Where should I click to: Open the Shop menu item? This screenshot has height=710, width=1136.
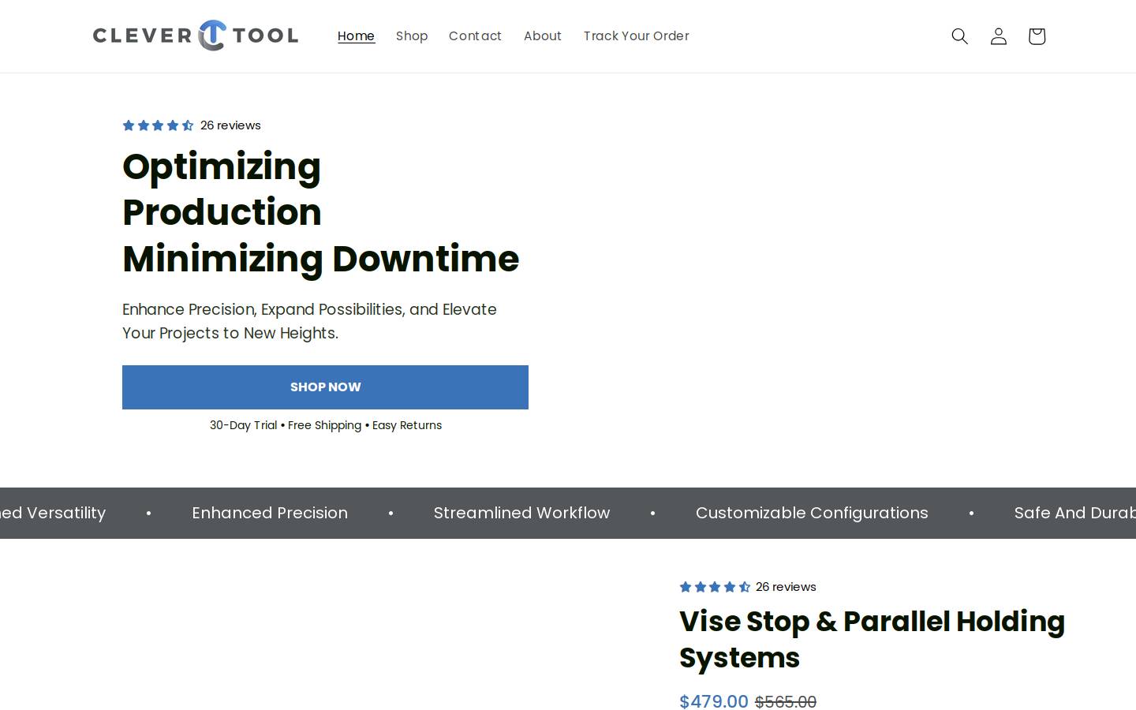(x=412, y=36)
